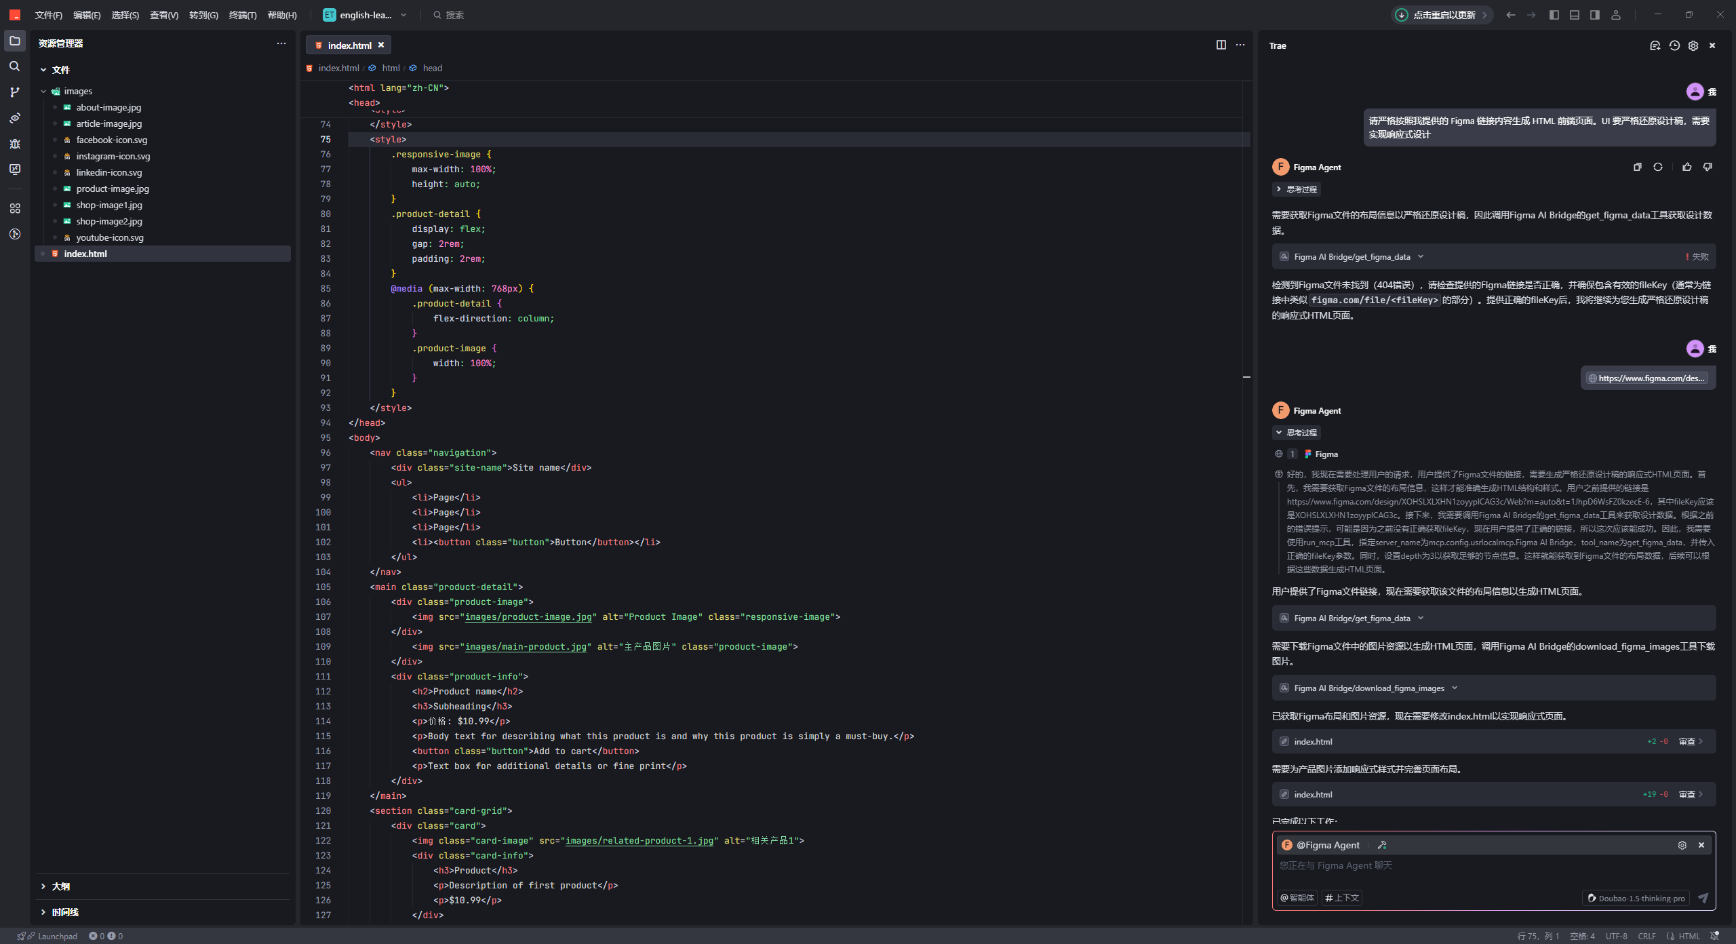Remove @Figma Agent from the chat input
Viewport: 1736px width, 944px height.
(x=1701, y=845)
